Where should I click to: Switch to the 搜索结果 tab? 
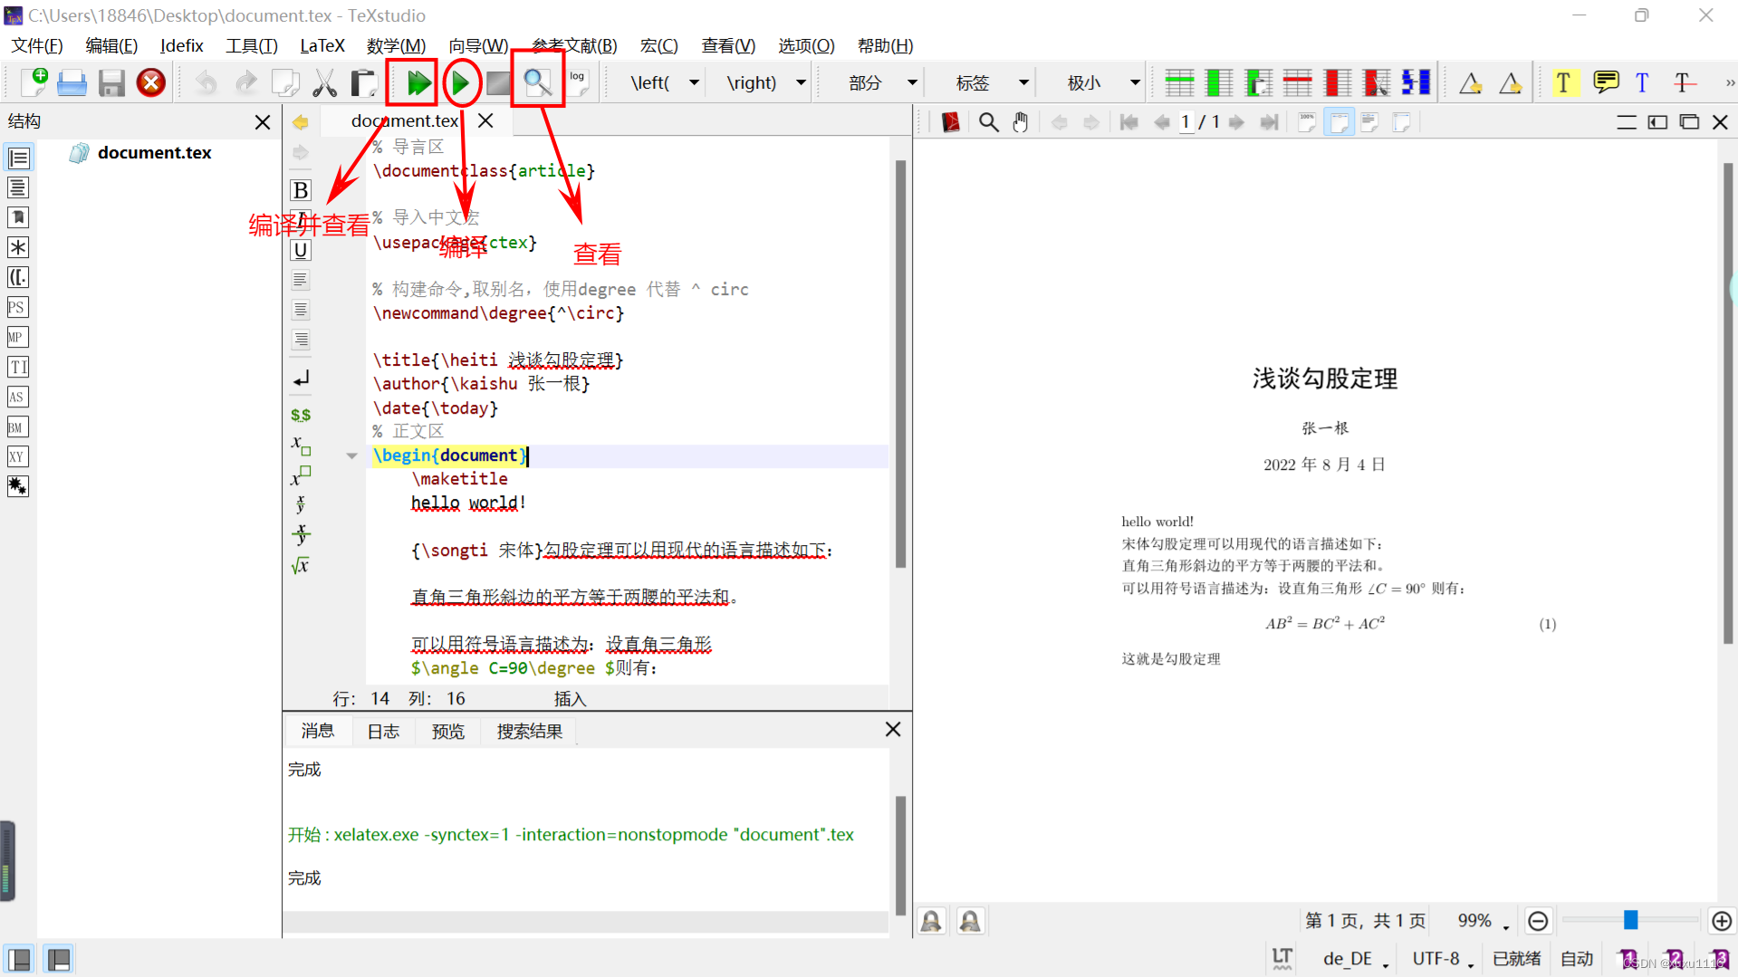pos(530,732)
